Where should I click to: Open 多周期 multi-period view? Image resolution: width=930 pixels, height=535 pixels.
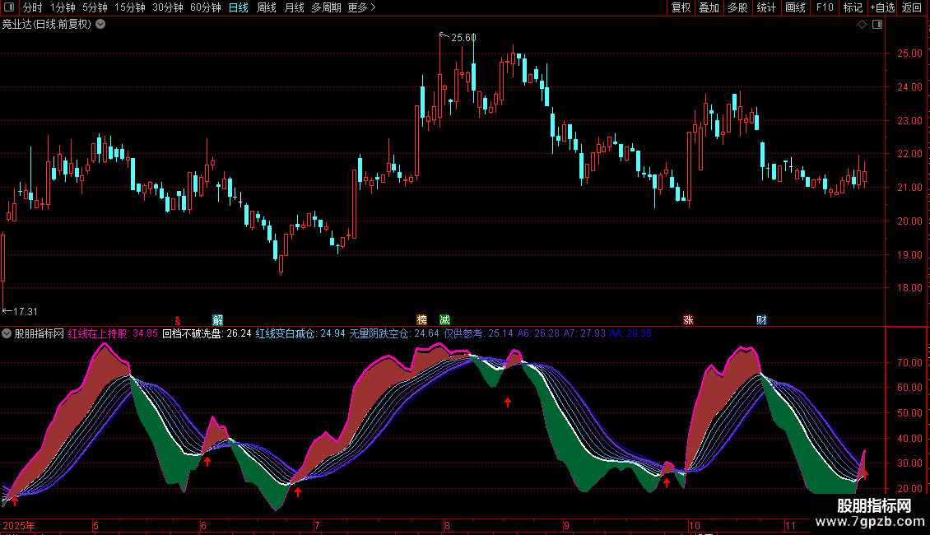(326, 7)
